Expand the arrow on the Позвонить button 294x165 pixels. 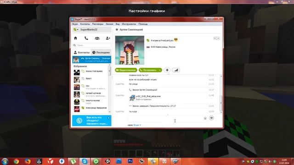click(x=159, y=70)
